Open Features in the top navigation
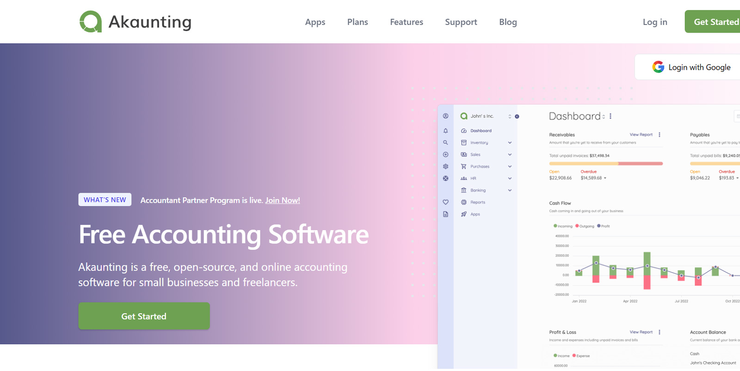 click(x=407, y=22)
